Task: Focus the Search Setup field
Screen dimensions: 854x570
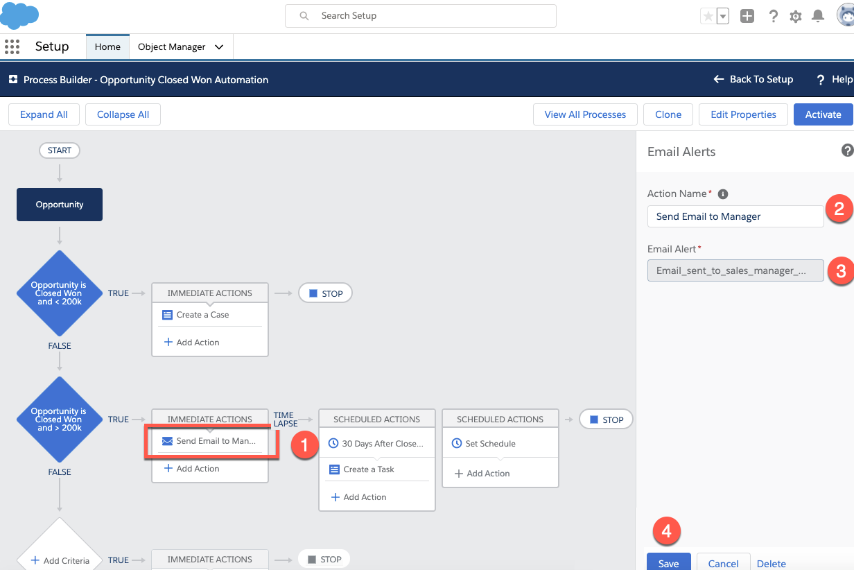Action: 421,15
